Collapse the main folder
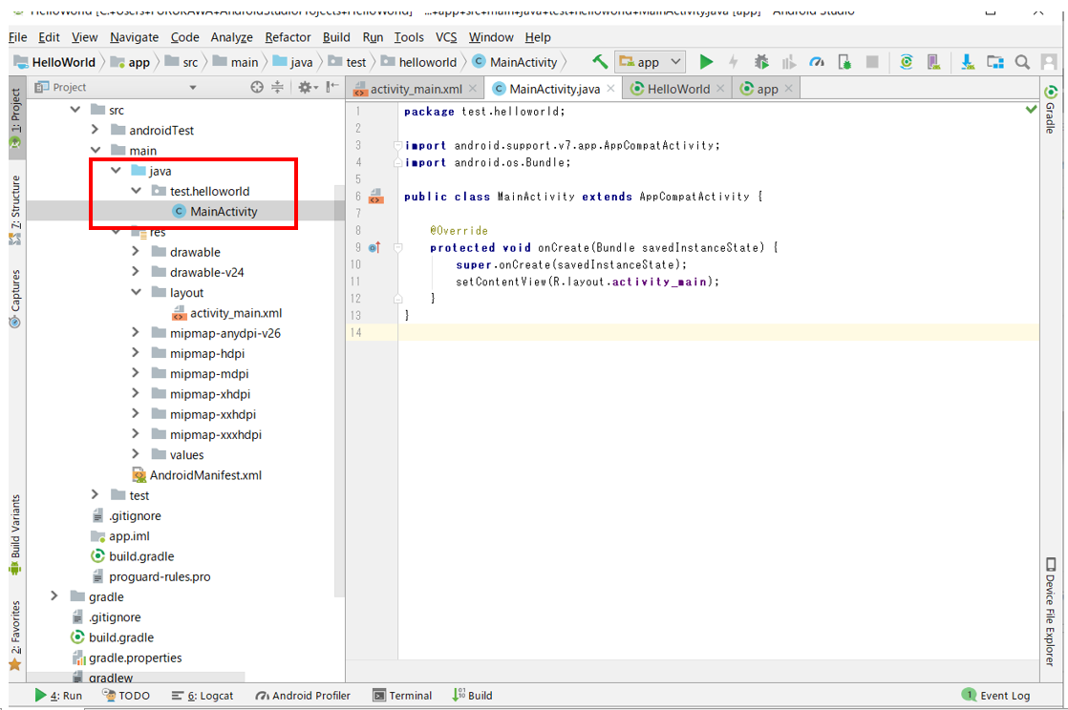 click(96, 150)
